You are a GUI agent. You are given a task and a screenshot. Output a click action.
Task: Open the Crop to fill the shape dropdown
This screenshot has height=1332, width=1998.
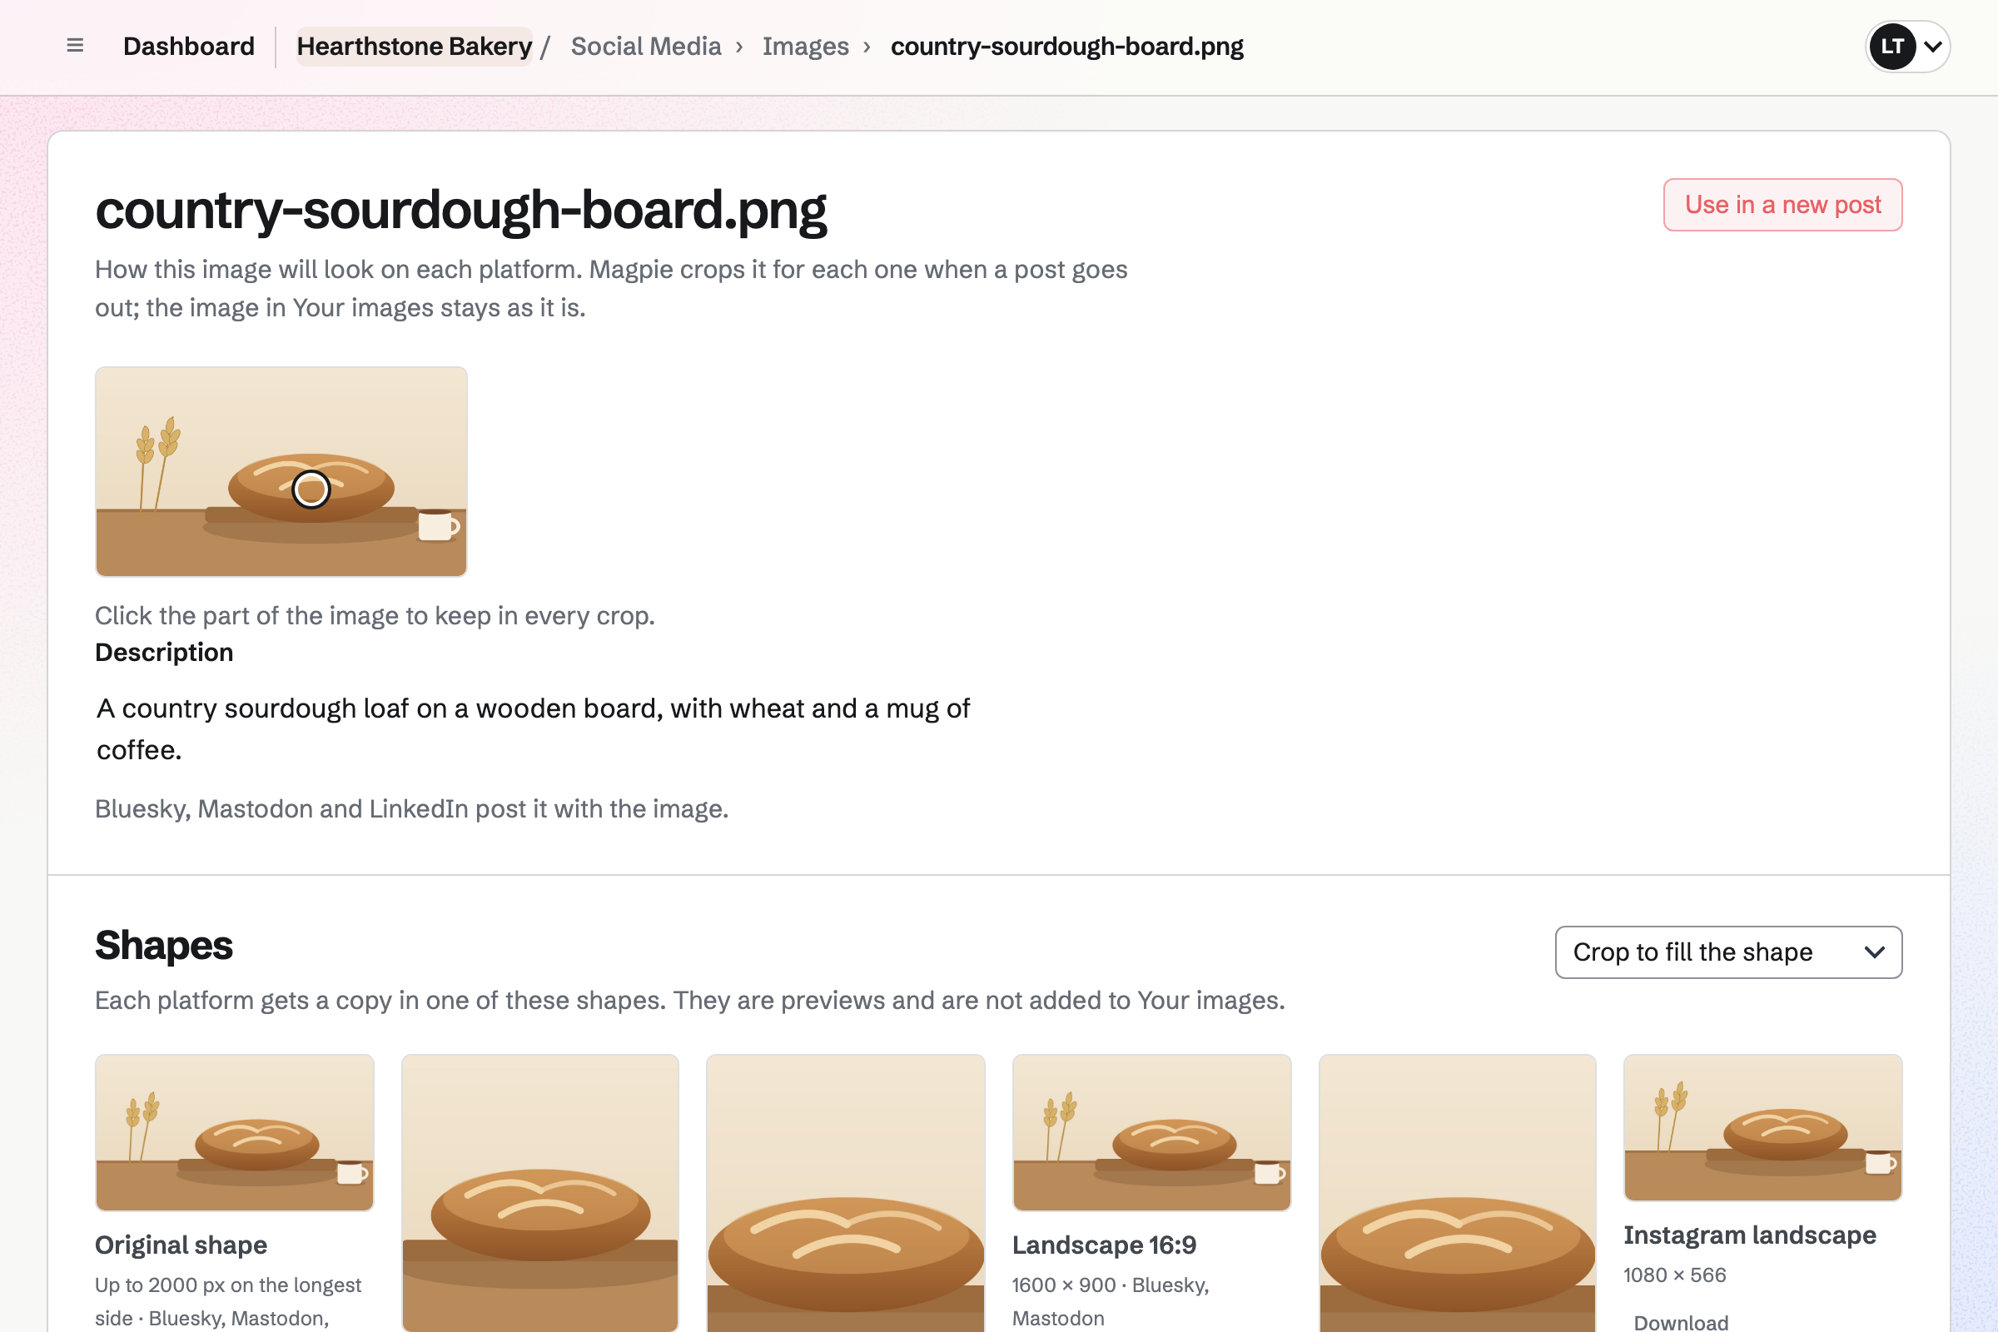(1728, 952)
